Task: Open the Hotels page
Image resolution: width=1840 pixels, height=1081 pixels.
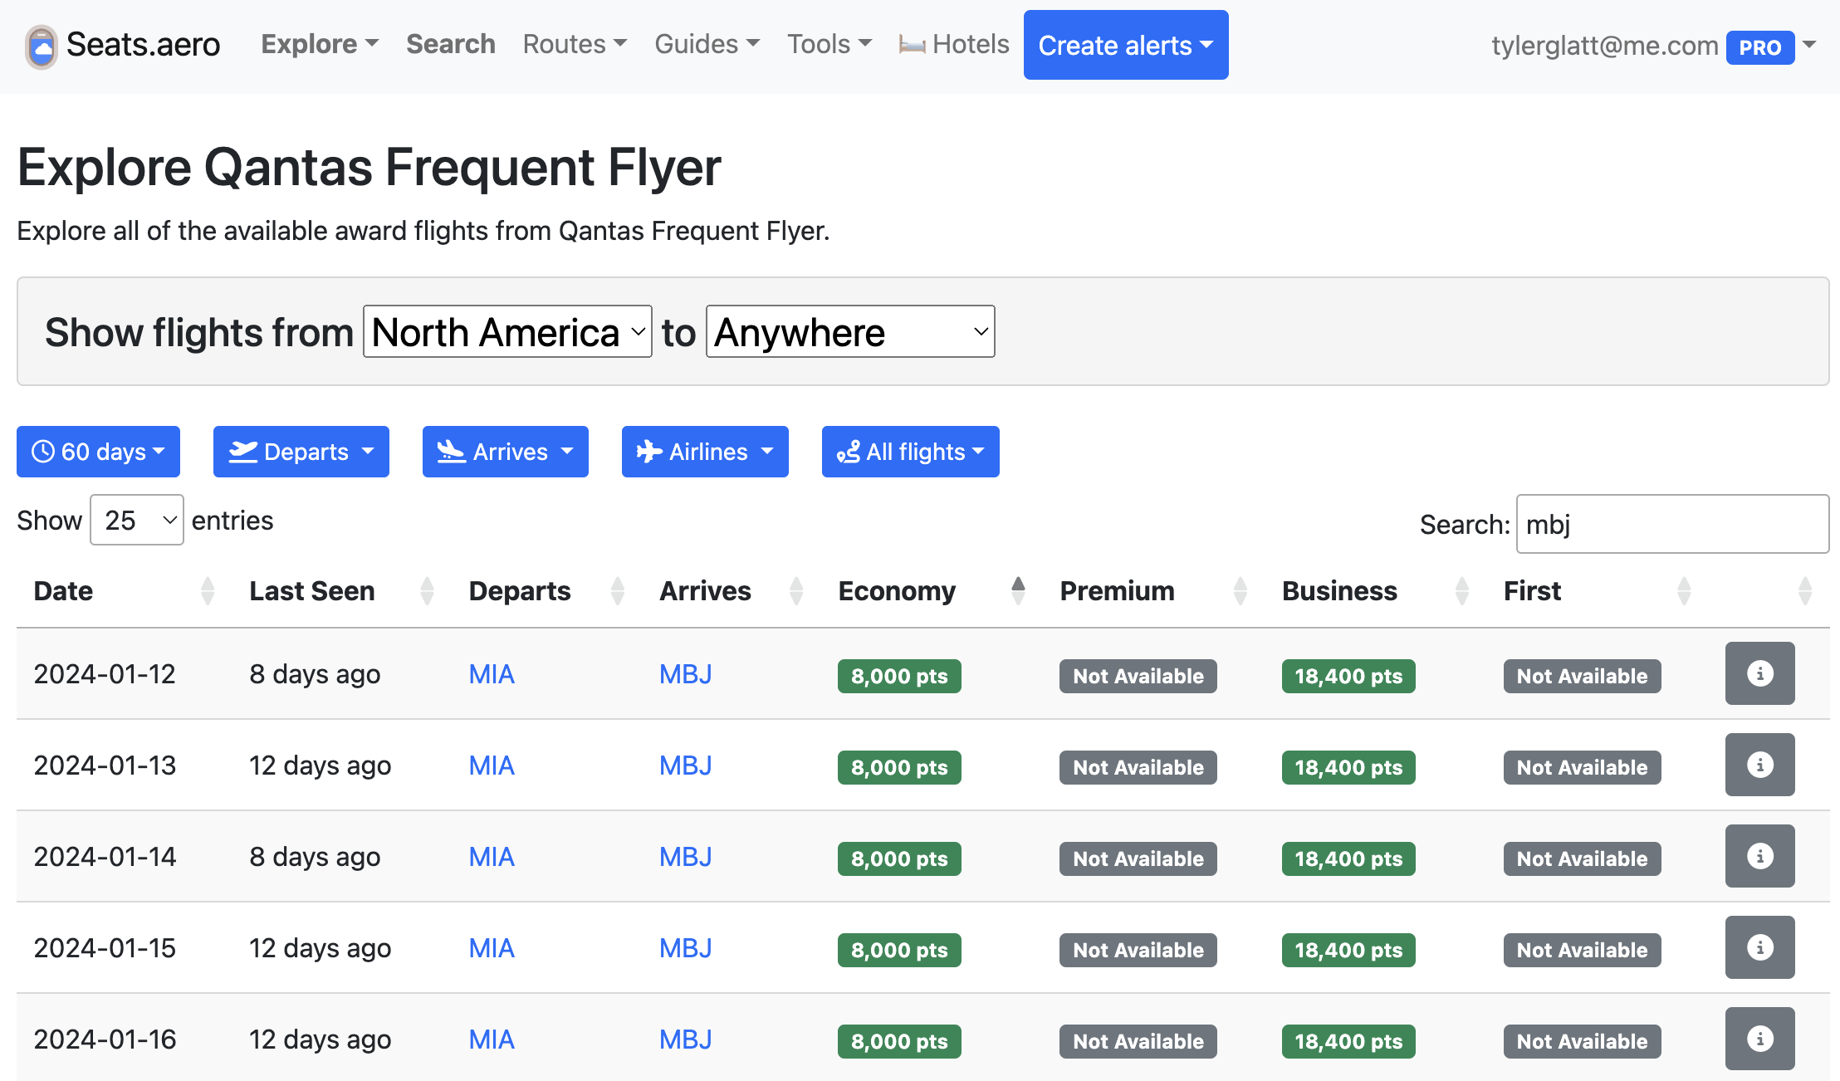Action: tap(954, 44)
